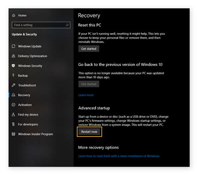
Task: Open Windows Security section
Action: coord(30,66)
